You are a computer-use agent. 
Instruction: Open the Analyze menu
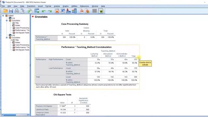point(57,6)
